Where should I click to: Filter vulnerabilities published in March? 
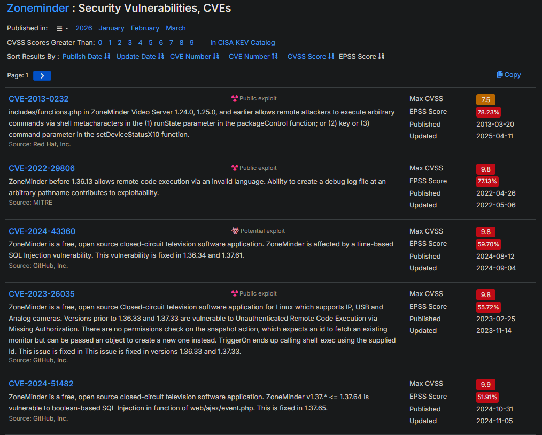coord(176,28)
